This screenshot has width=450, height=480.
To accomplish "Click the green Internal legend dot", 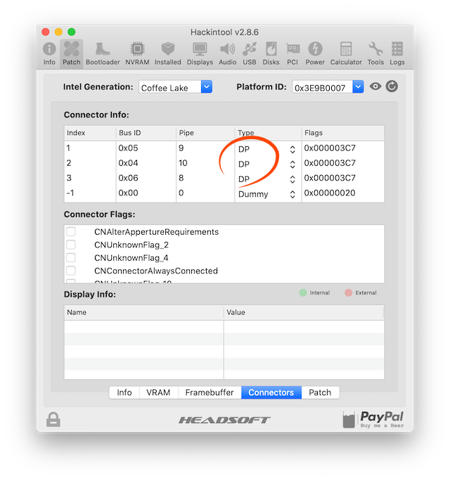I will (302, 292).
